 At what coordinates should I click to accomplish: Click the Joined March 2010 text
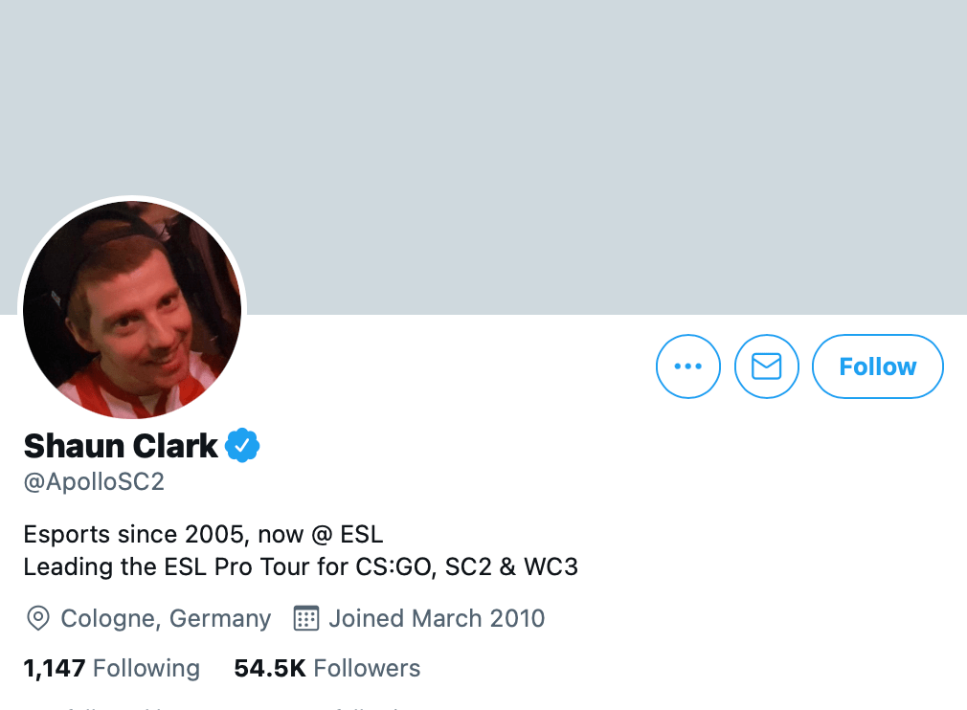coord(437,618)
